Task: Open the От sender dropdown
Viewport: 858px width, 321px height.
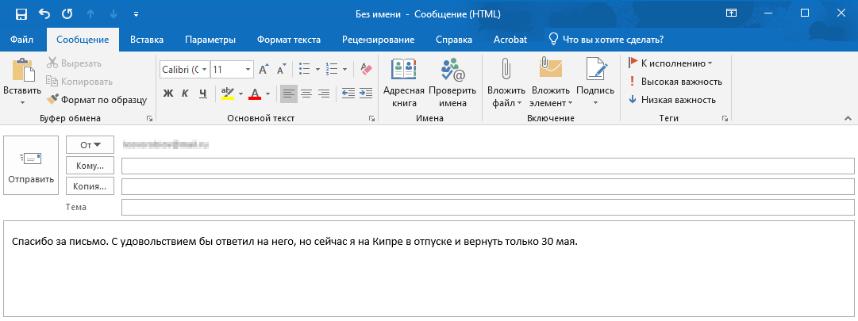Action: [90, 145]
